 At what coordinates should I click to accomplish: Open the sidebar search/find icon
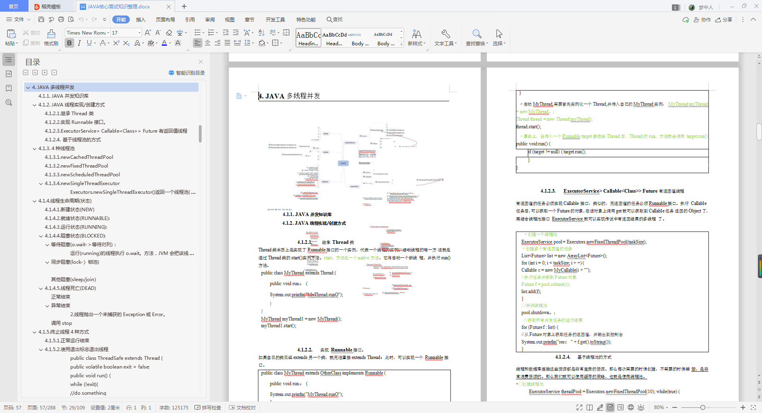(9, 102)
